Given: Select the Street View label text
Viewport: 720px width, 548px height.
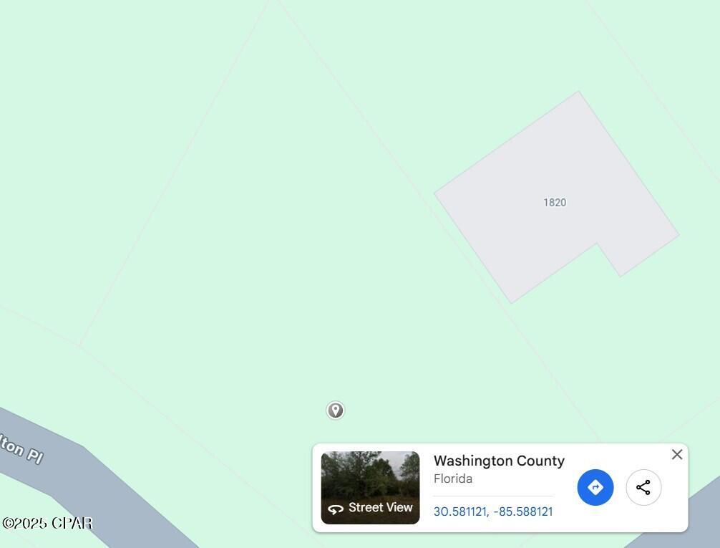Looking at the screenshot, I should (380, 507).
